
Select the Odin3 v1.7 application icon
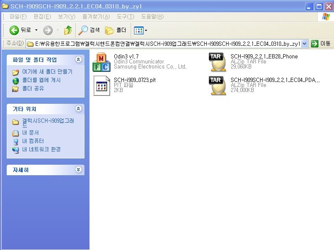tap(101, 62)
